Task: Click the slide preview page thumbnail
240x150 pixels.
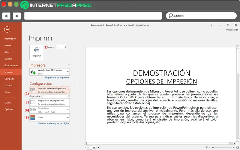Action: [x=161, y=94]
